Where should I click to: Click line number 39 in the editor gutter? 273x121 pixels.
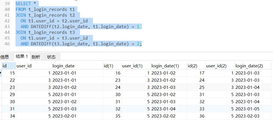point(7,4)
